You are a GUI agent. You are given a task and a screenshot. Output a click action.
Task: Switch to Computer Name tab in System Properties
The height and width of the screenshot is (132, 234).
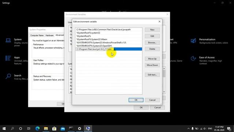coord(37,35)
